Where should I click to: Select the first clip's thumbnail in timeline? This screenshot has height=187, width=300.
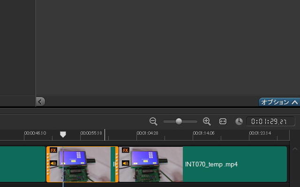click(80, 165)
